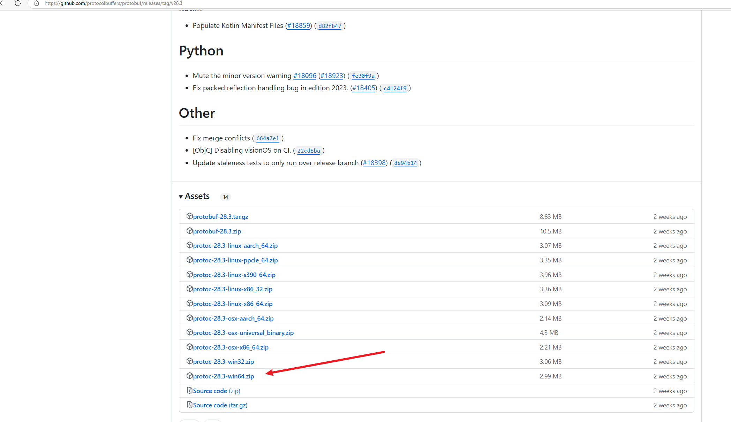Collapse the Assets section triangle
This screenshot has width=731, height=422.
[x=181, y=197]
